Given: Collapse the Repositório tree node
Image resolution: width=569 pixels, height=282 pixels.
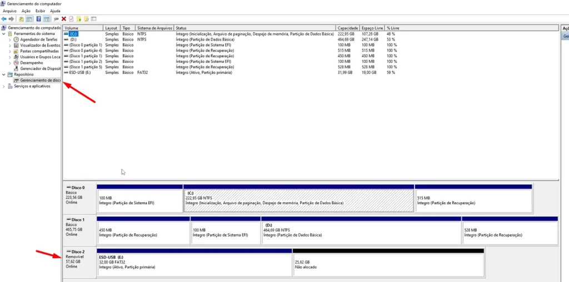Looking at the screenshot, I should pyautogui.click(x=4, y=74).
